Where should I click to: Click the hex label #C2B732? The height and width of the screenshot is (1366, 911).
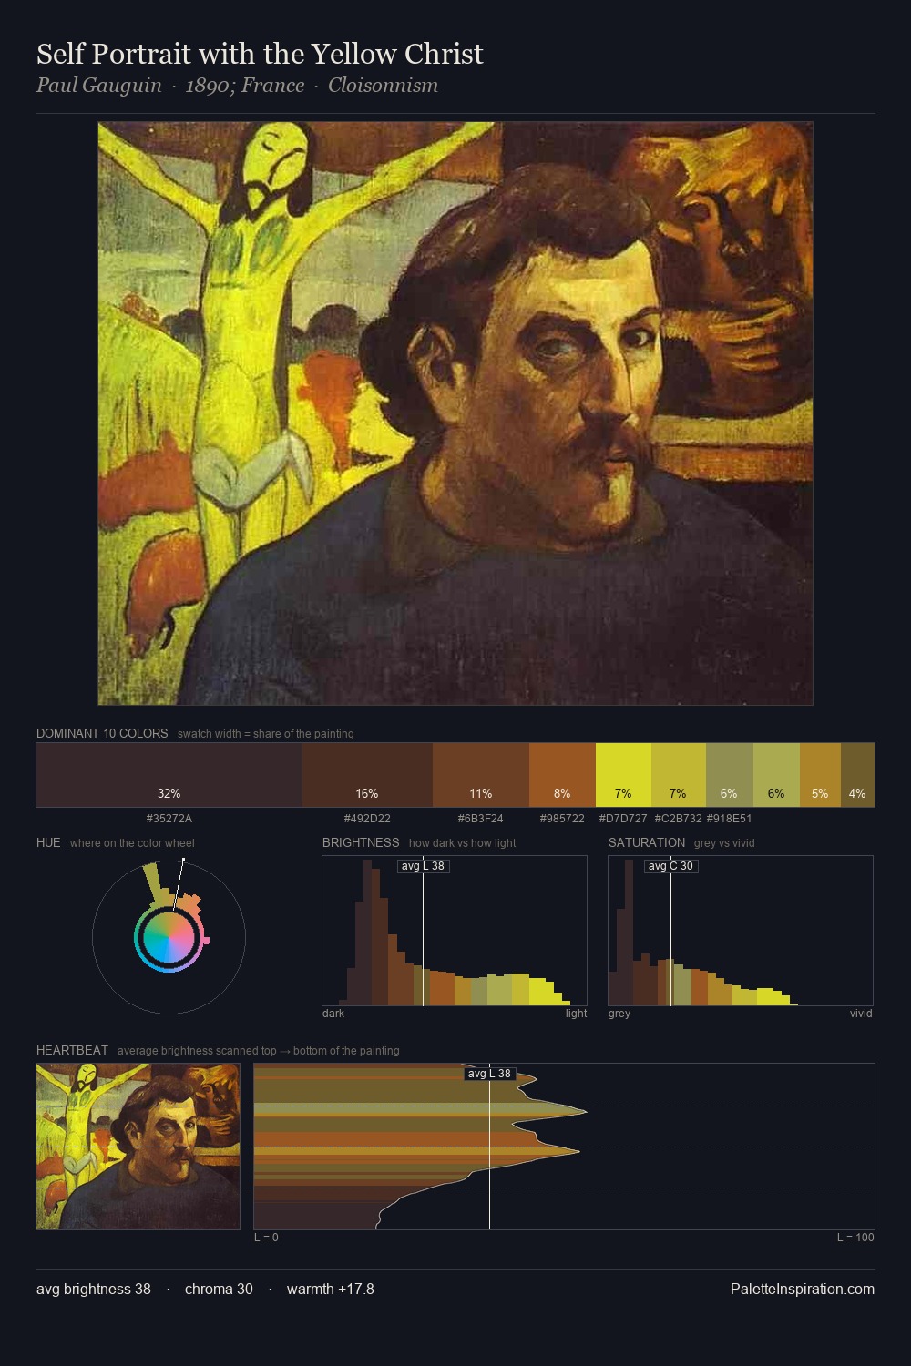tap(679, 819)
